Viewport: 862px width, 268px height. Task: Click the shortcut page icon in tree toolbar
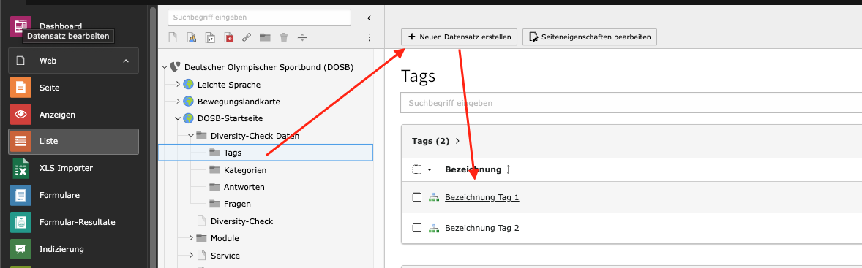click(x=210, y=38)
